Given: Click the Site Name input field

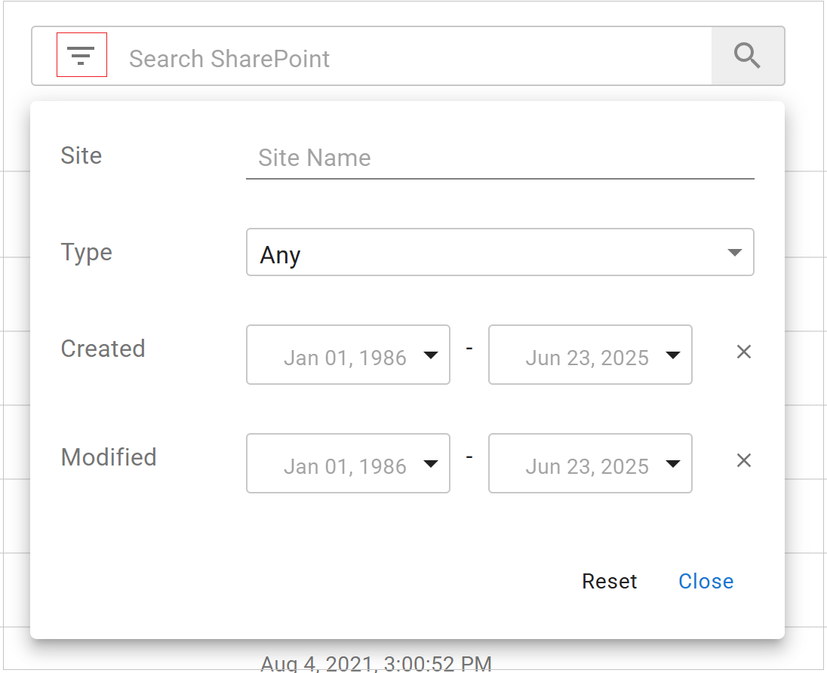Looking at the screenshot, I should coord(500,158).
